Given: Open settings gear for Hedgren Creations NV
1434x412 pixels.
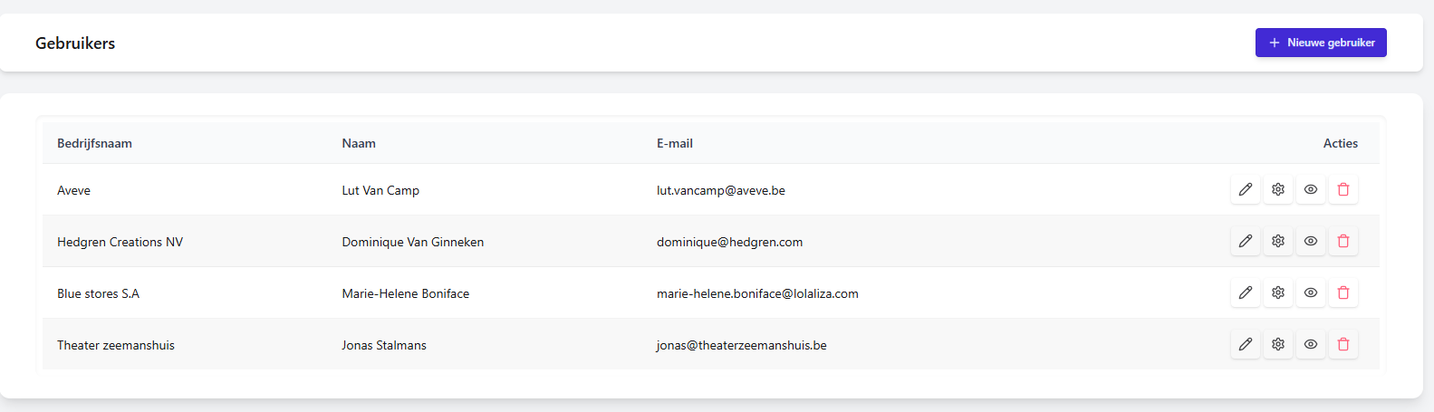Looking at the screenshot, I should [1278, 241].
